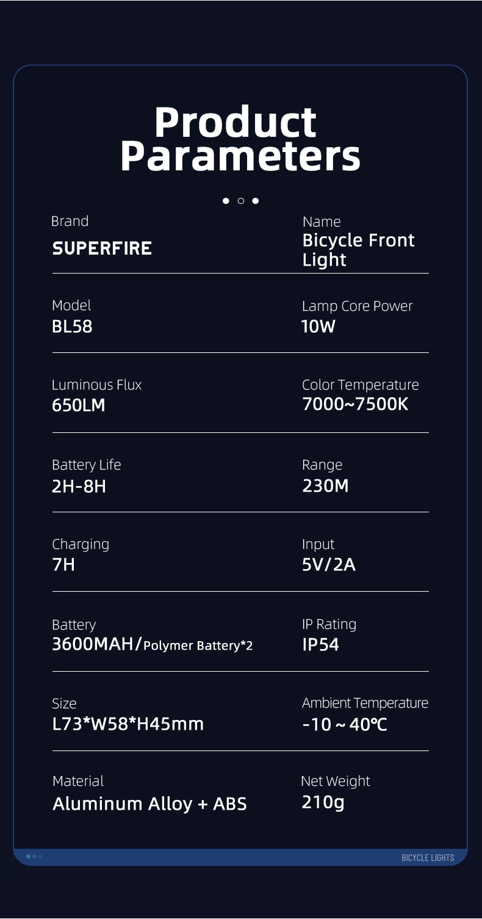
Task: Click the IP54 rating value
Action: 320,645
